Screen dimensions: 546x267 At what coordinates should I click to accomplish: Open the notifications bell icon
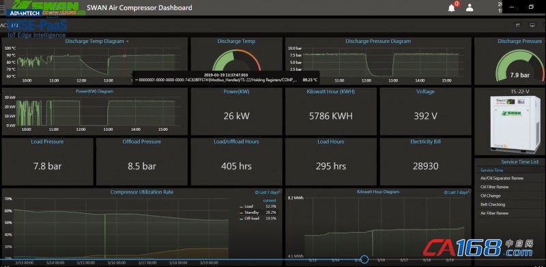point(452,7)
